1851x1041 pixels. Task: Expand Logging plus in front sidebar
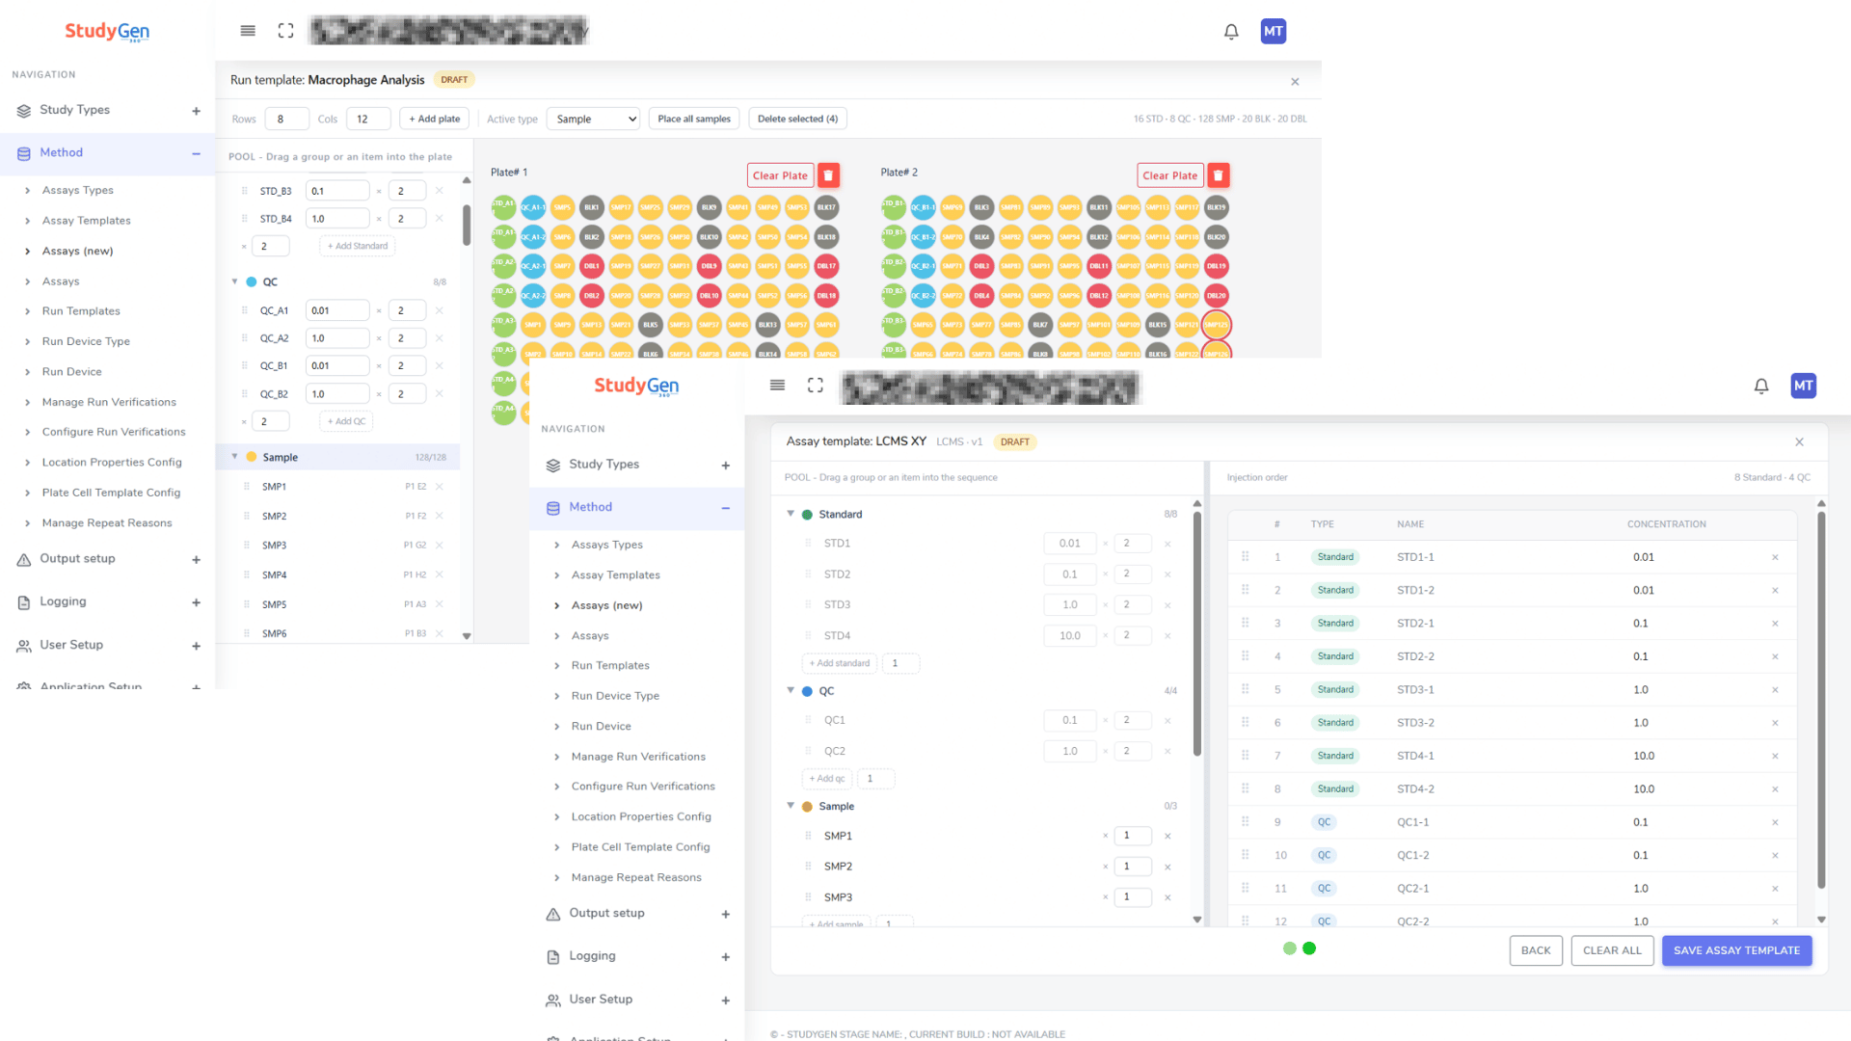(x=726, y=957)
